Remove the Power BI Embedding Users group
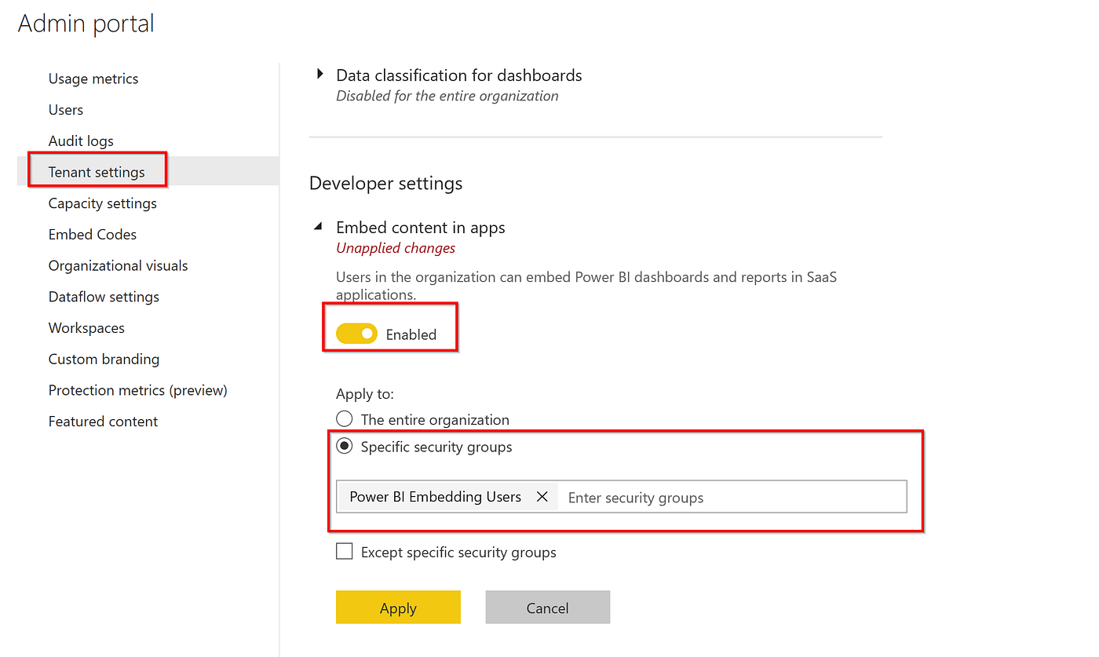The image size is (1099, 657). pyautogui.click(x=542, y=496)
